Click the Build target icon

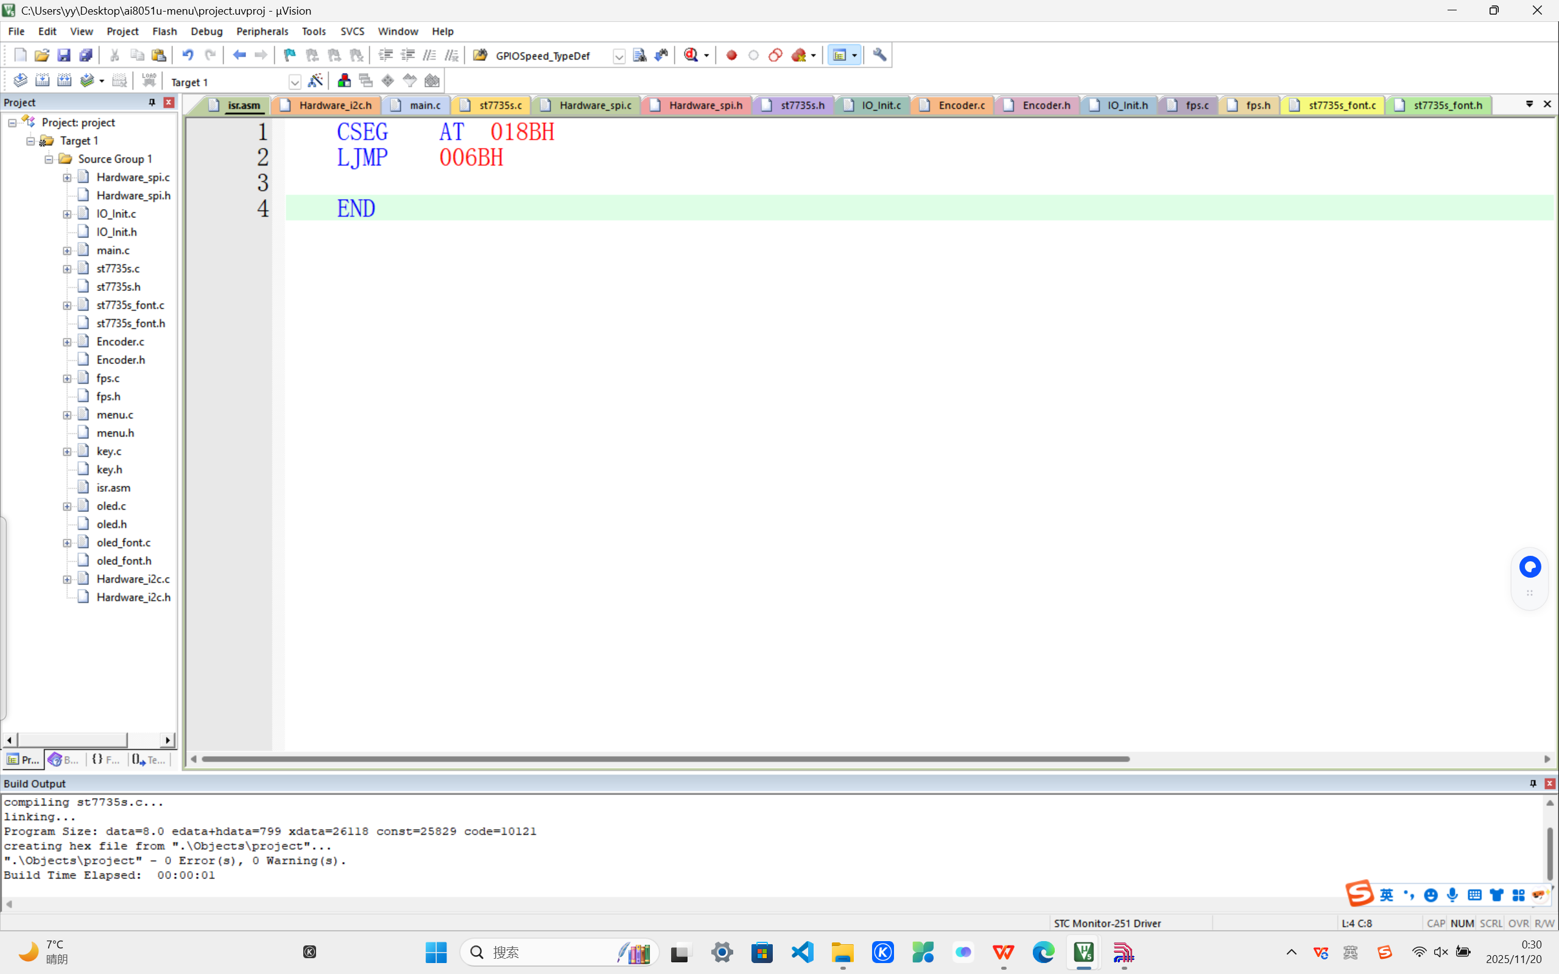pyautogui.click(x=42, y=80)
